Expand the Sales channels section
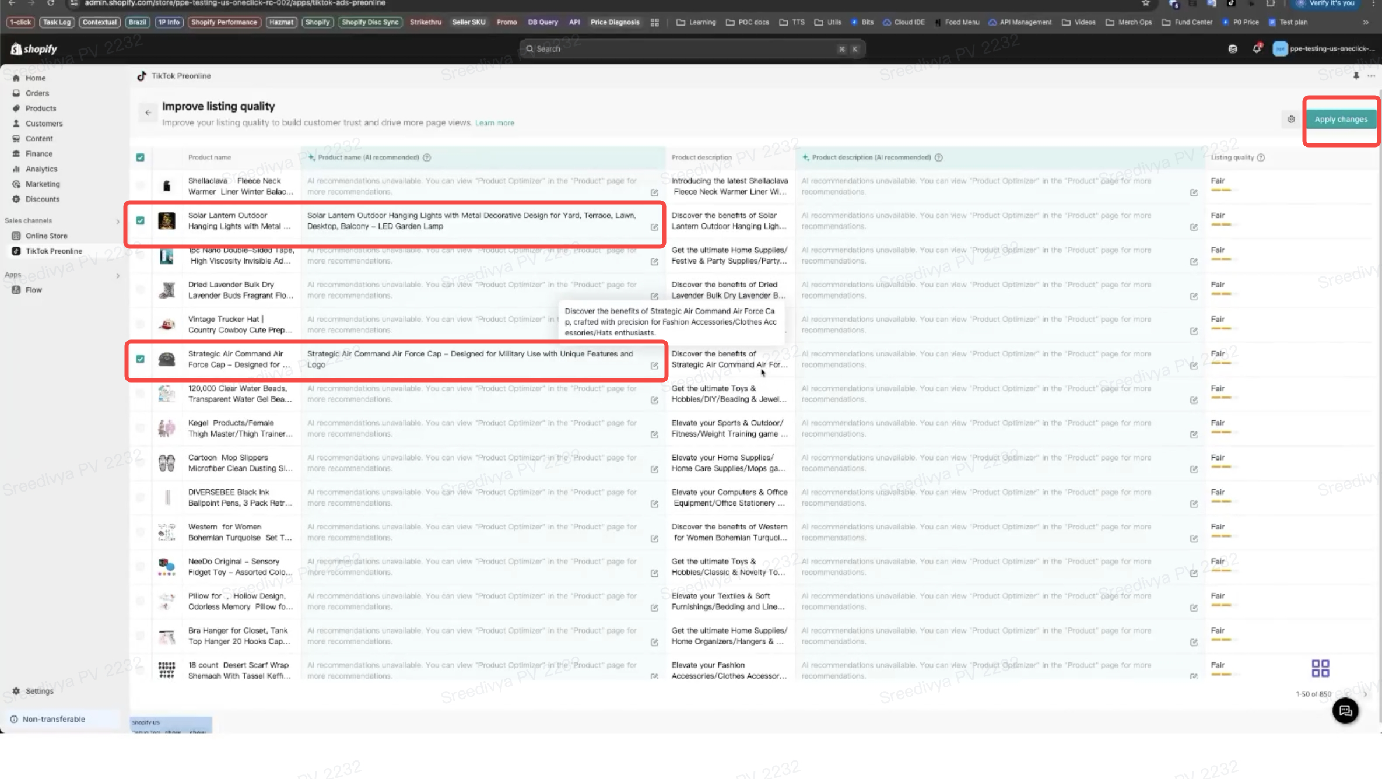Screen dimensions: 1382x779 pyautogui.click(x=118, y=221)
